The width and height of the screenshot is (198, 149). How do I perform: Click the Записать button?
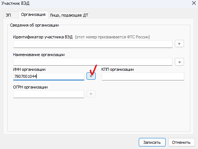tap(152, 142)
